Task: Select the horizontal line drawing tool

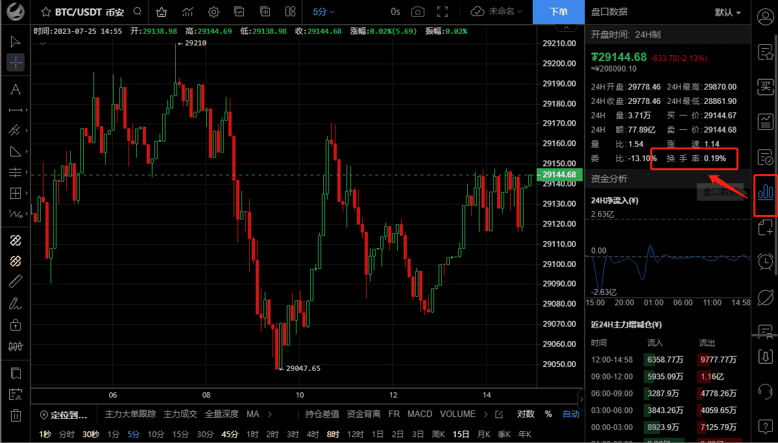Action: (16, 110)
